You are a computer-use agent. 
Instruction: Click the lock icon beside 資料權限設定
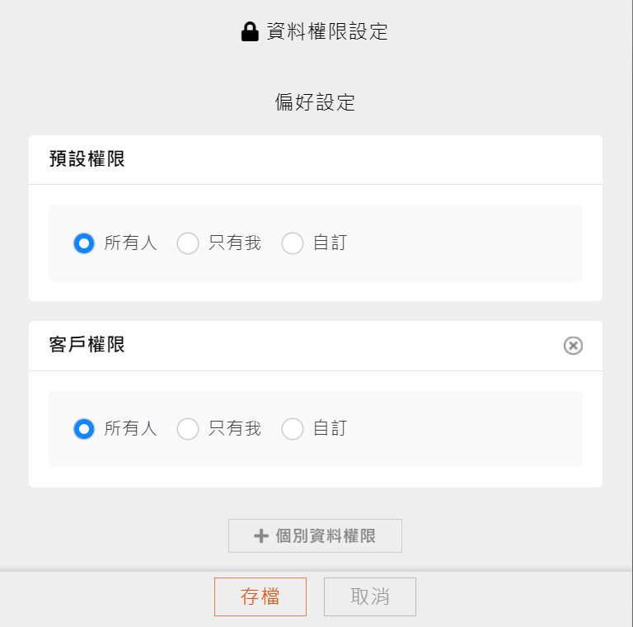(x=250, y=32)
